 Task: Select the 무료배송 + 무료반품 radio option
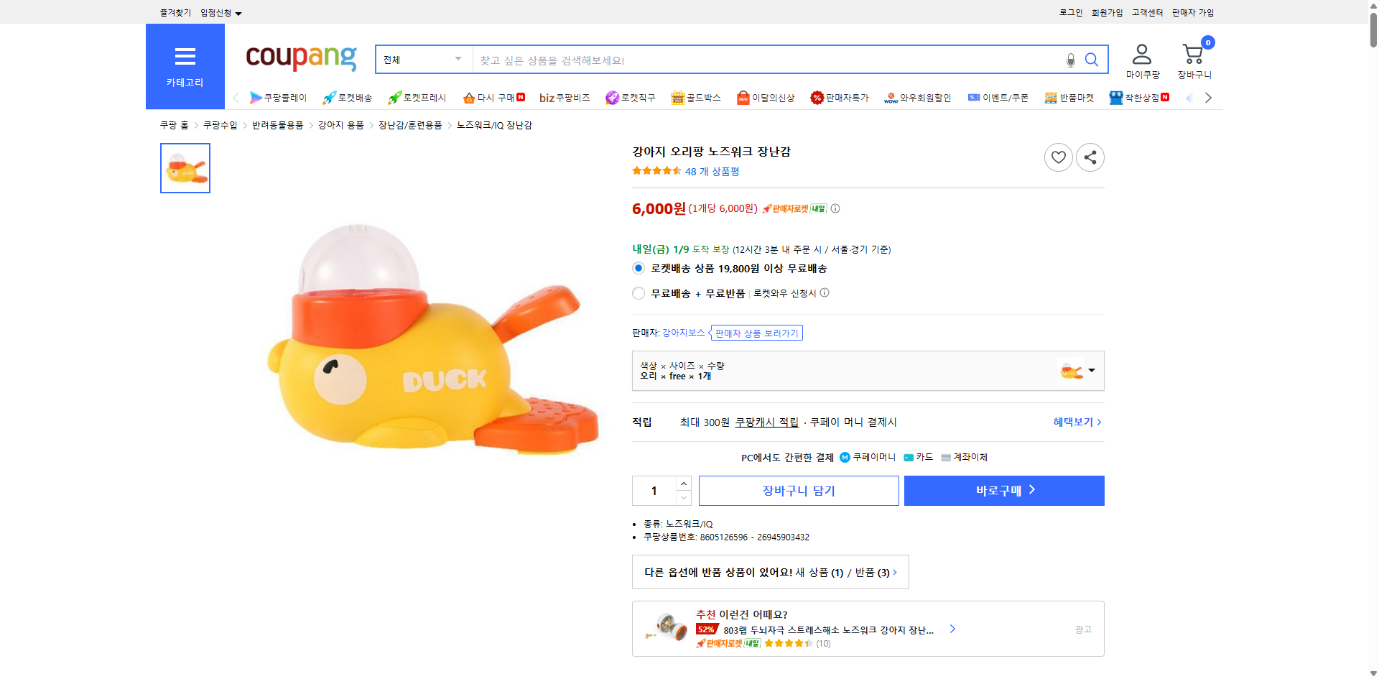pos(638,292)
